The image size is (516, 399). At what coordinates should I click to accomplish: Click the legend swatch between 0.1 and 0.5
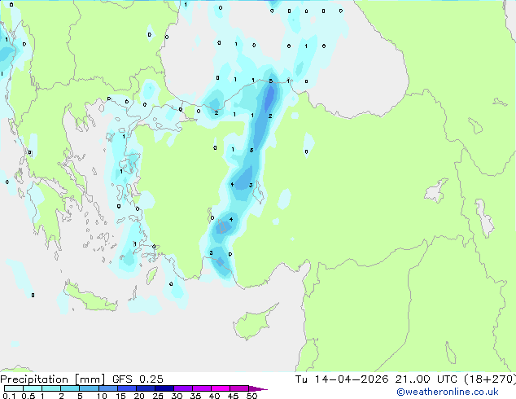14,388
